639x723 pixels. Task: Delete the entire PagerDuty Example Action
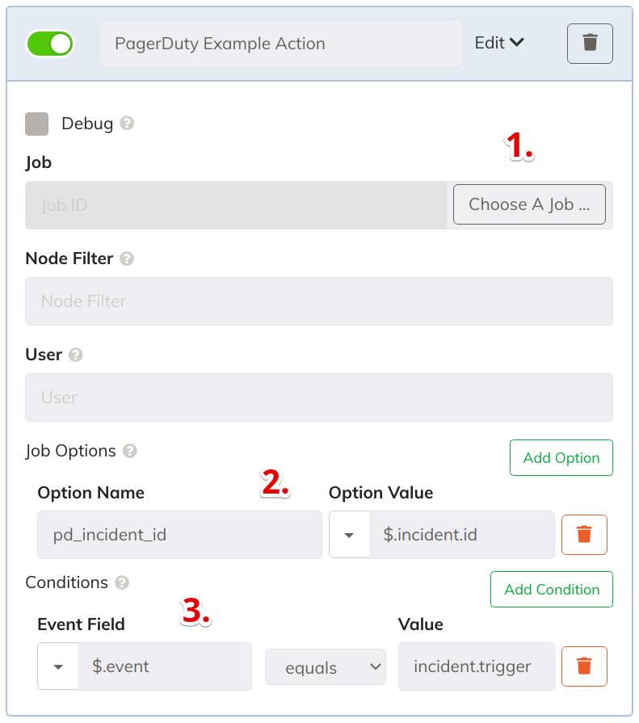click(x=590, y=44)
